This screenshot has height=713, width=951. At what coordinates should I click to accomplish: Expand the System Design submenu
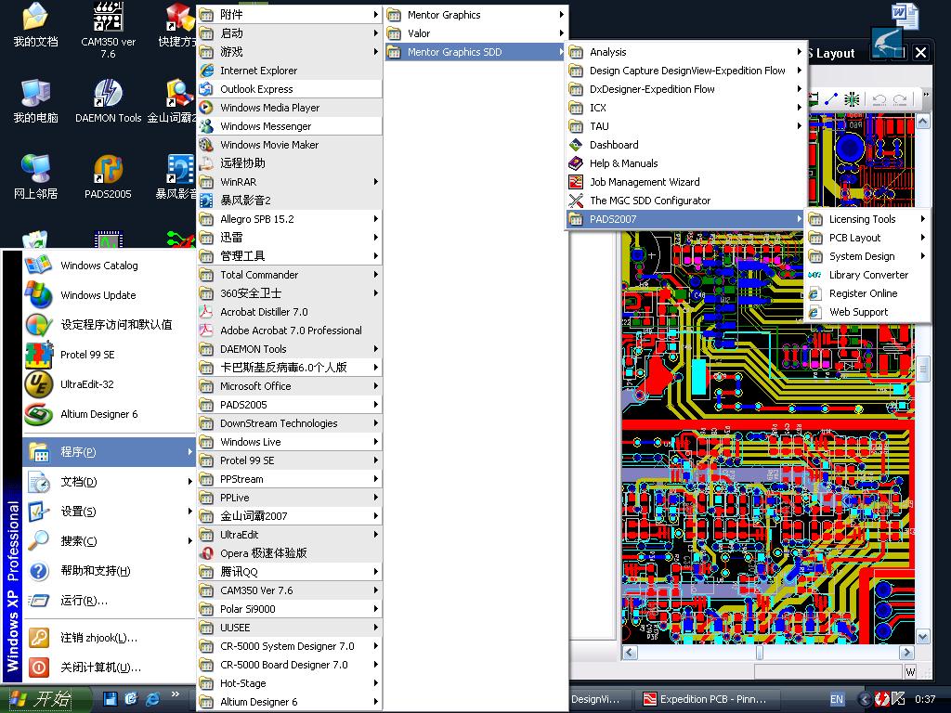tap(867, 256)
